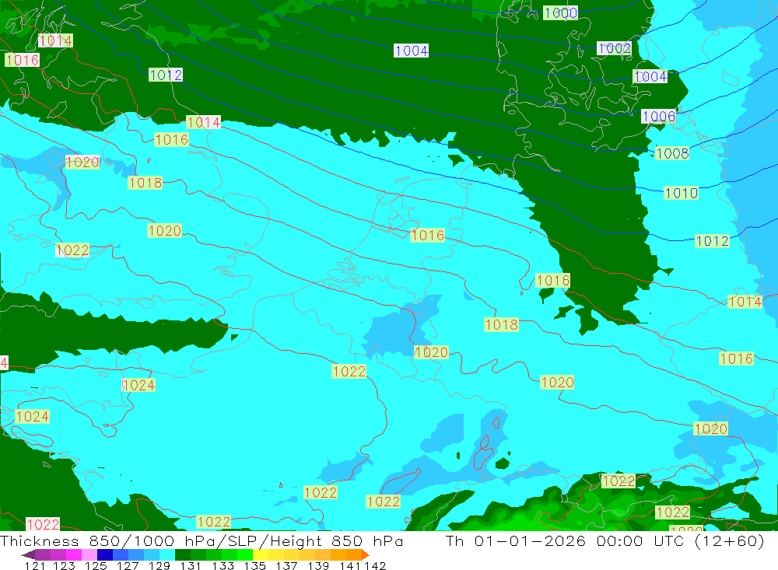Click the legend value 141
The width and height of the screenshot is (778, 570).
coord(349,565)
